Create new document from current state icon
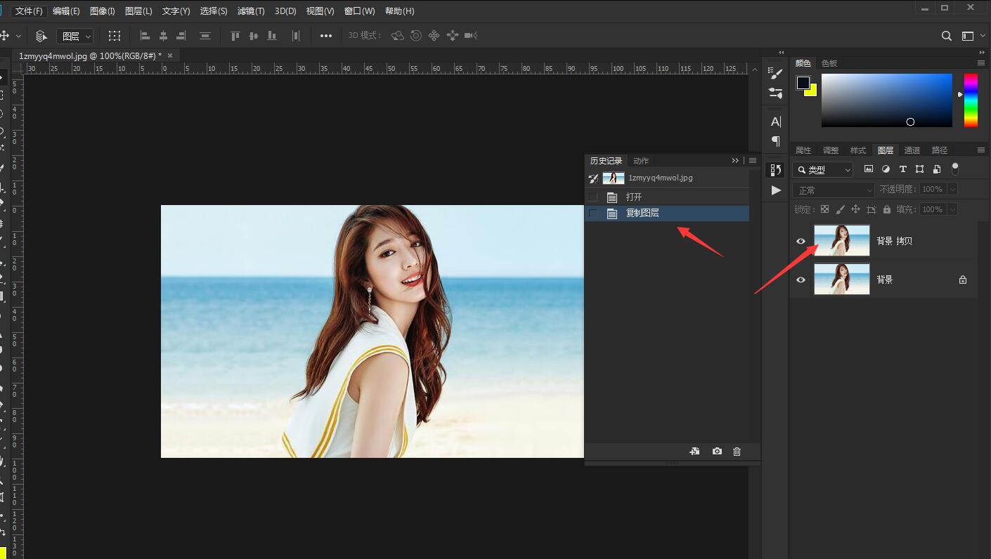The image size is (991, 559). [x=694, y=452]
